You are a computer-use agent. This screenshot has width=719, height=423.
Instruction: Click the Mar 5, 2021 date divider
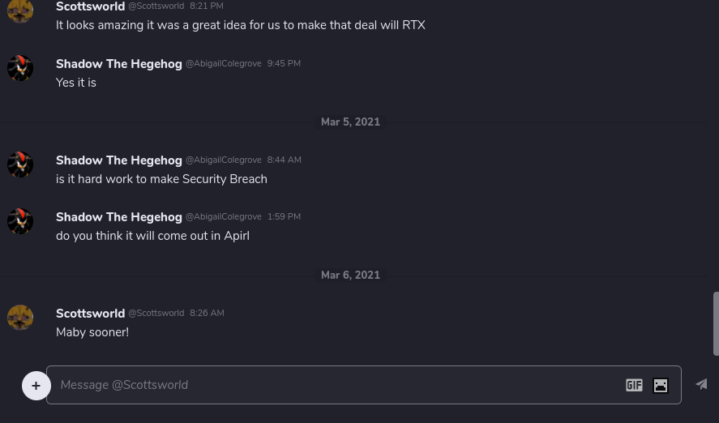350,122
